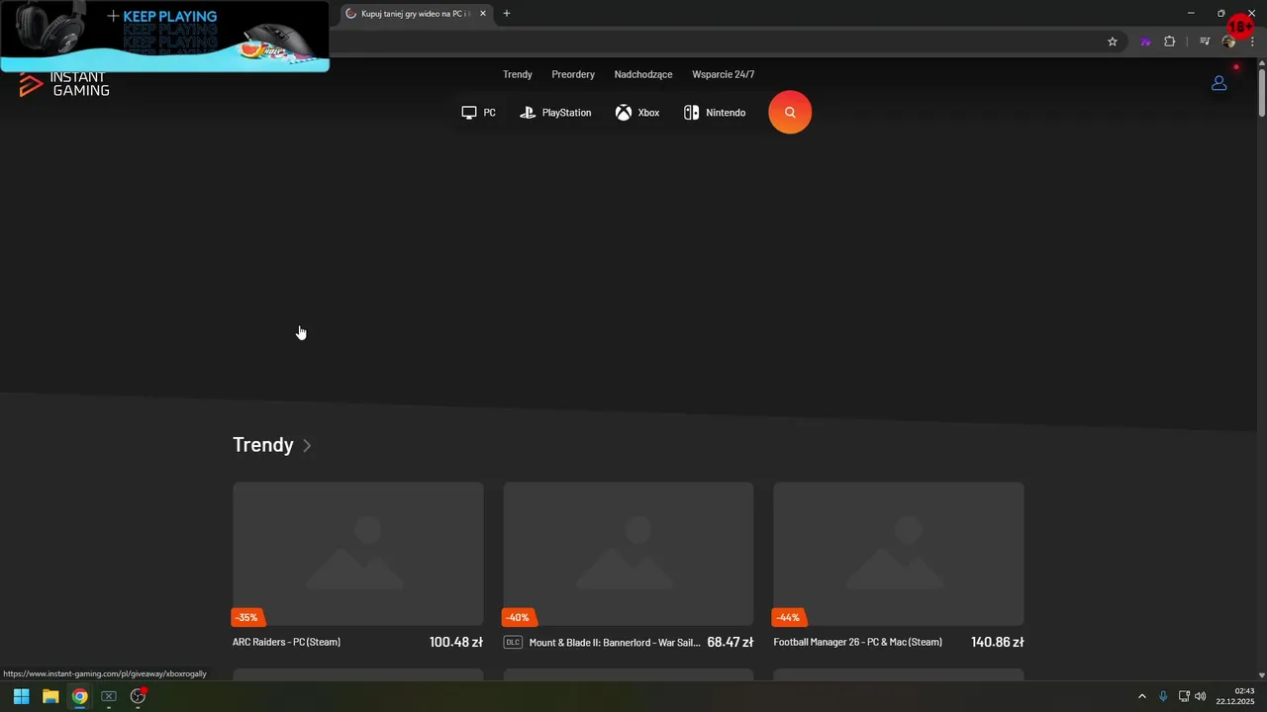
Task: Open the clock and date panel
Action: tap(1234, 696)
